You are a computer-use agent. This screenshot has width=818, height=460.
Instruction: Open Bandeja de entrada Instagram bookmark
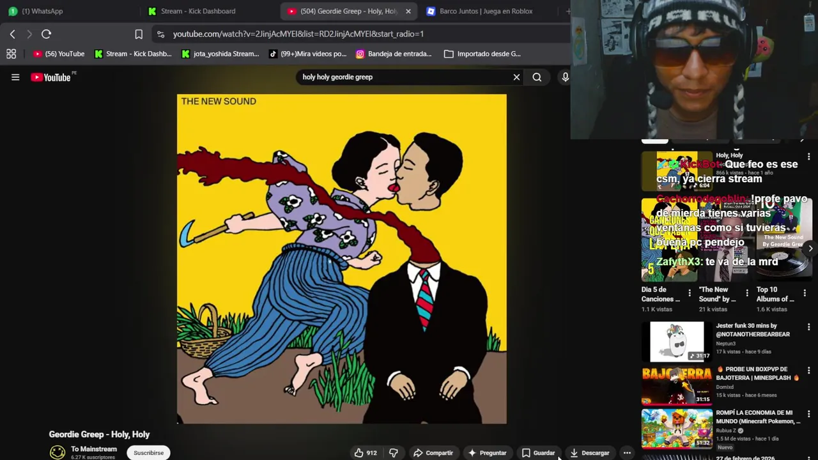click(394, 54)
